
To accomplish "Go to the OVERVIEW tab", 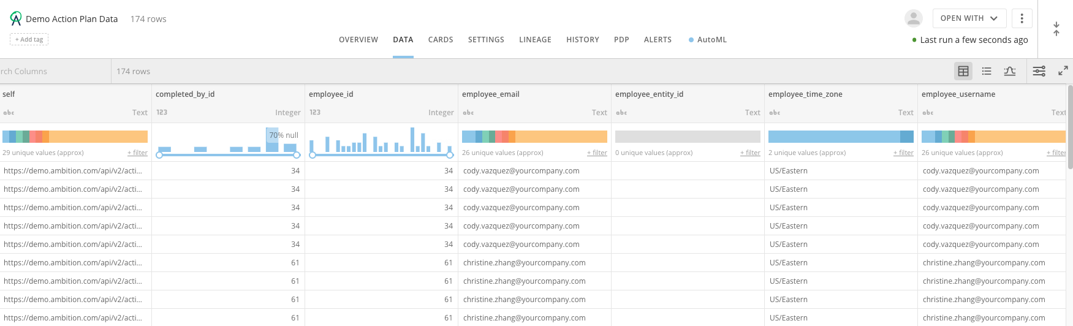I will tap(358, 40).
